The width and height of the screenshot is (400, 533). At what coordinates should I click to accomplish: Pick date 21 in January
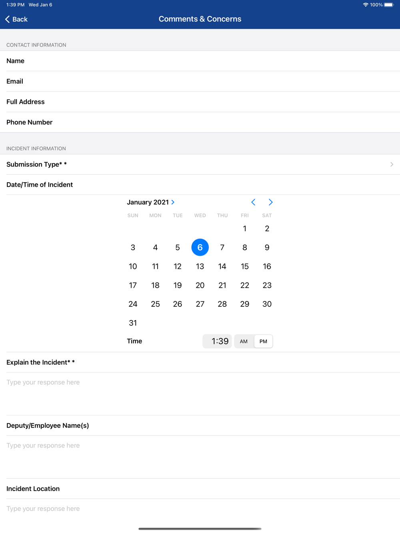click(x=222, y=285)
